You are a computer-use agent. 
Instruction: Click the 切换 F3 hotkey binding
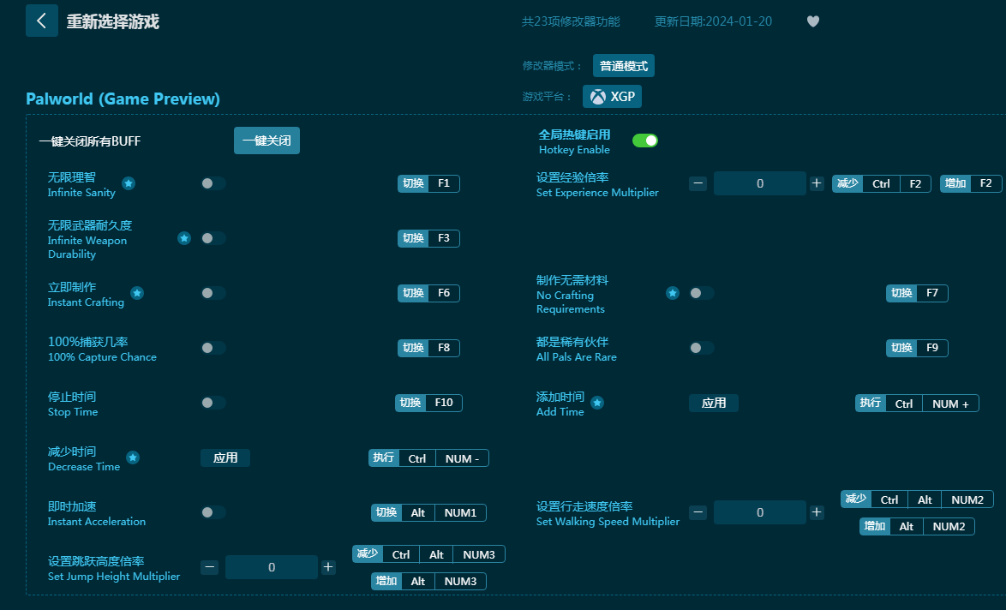(x=428, y=238)
